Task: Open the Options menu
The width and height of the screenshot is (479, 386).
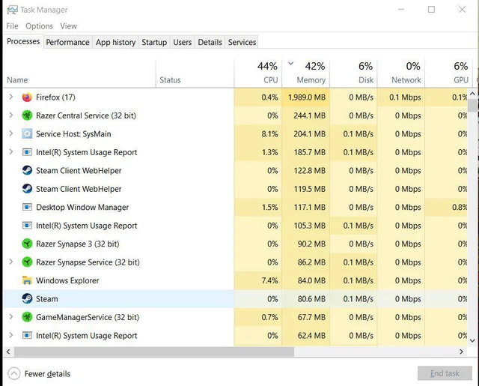Action: pos(39,26)
